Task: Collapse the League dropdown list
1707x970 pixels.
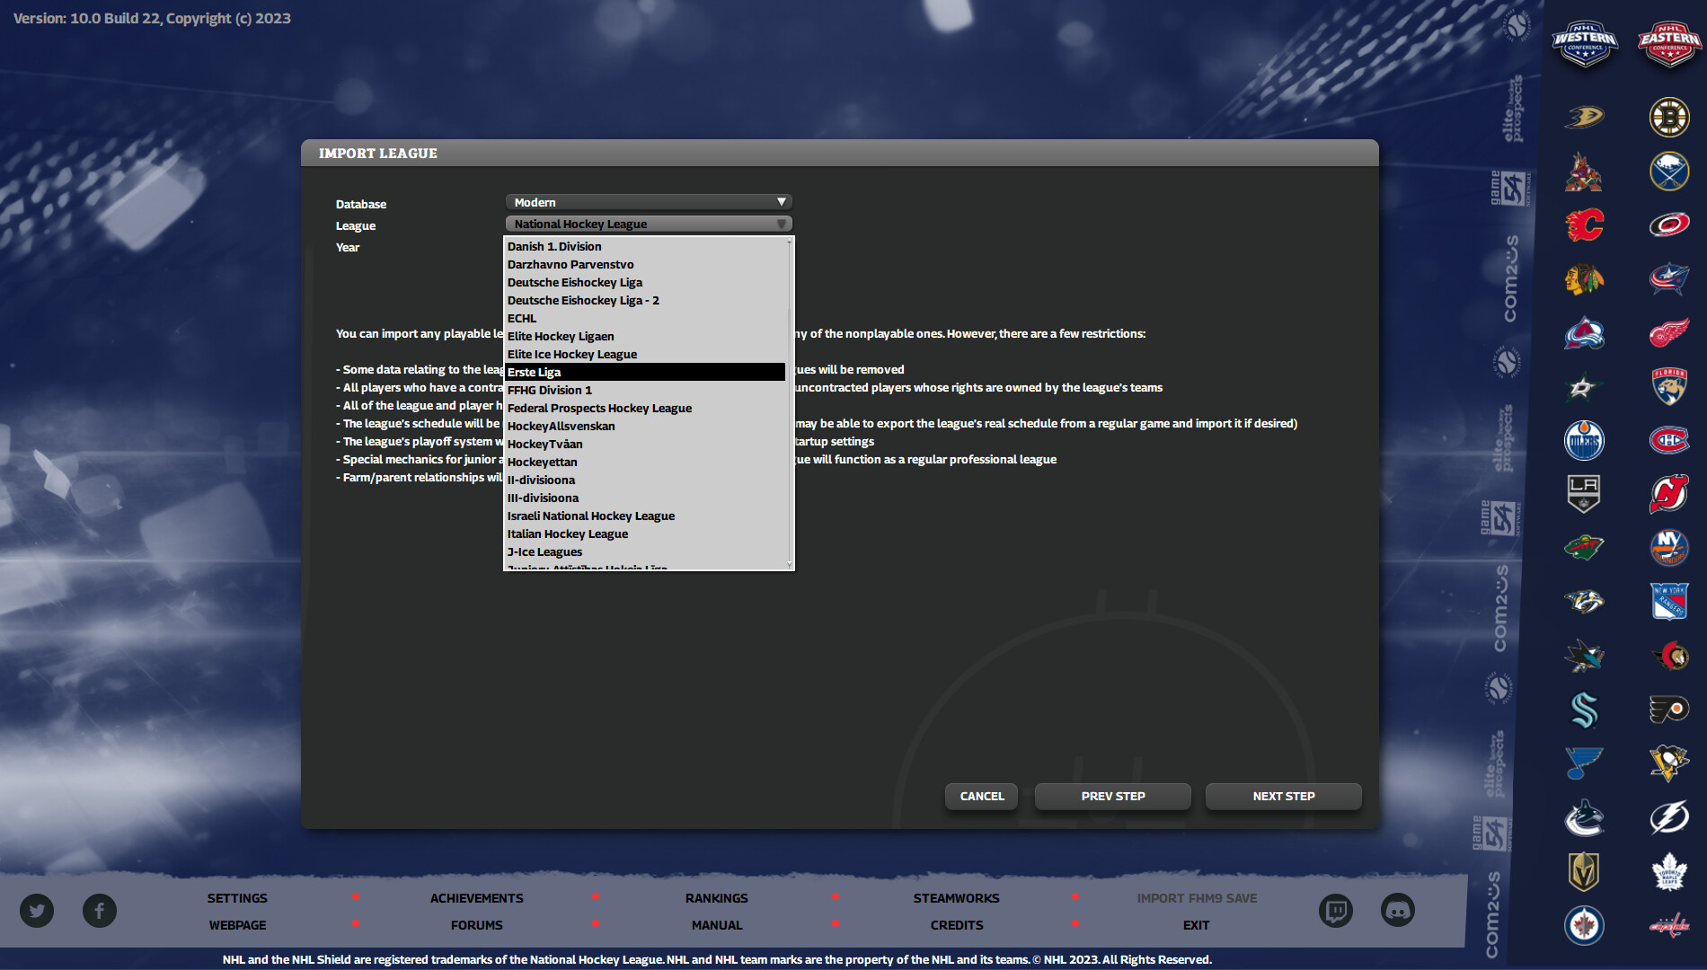Action: [x=648, y=224]
